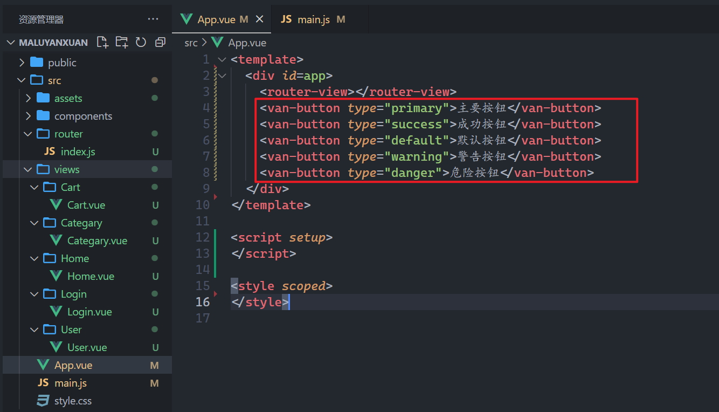
Task: Close the App.vue editor tab
Action: click(x=259, y=19)
